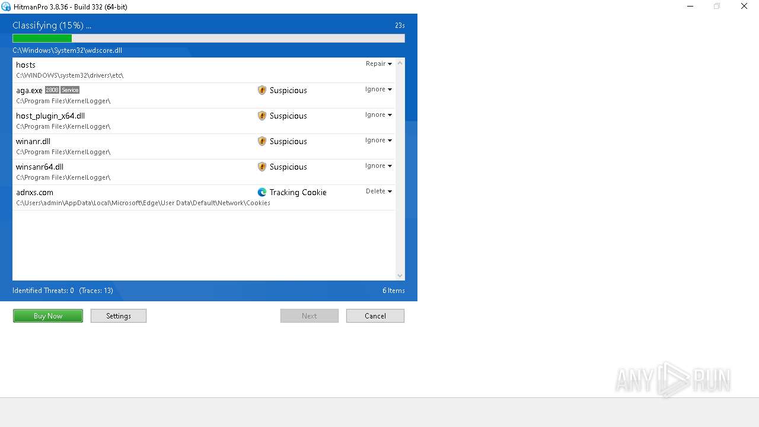The image size is (759, 427).
Task: Open the Settings button
Action: pos(119,316)
